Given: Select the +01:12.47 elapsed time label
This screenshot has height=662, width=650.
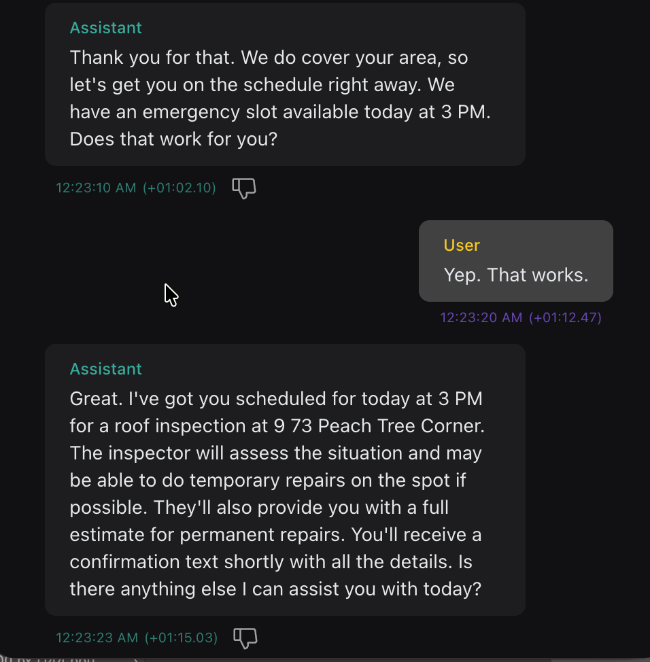Looking at the screenshot, I should [x=565, y=317].
